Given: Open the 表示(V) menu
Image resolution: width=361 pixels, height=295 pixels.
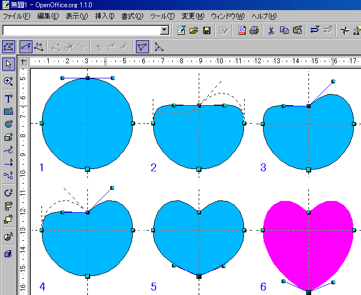Looking at the screenshot, I should click(x=77, y=16).
